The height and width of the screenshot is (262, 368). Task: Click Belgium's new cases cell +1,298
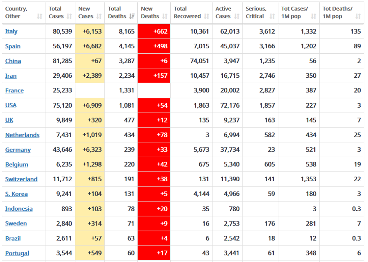coord(90,164)
